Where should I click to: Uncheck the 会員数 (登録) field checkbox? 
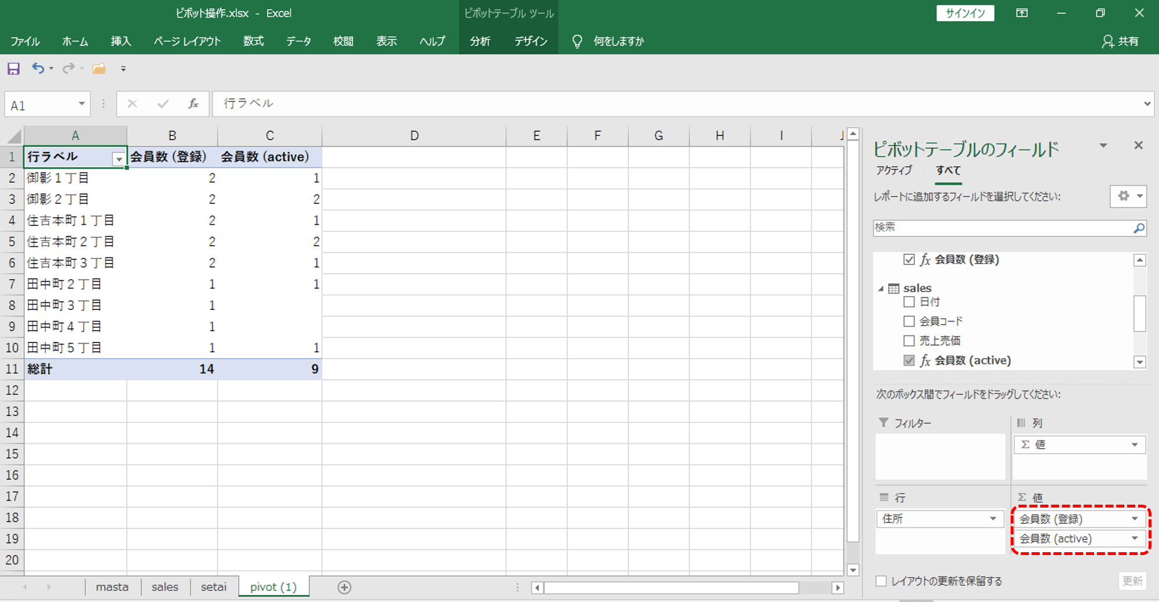909,260
